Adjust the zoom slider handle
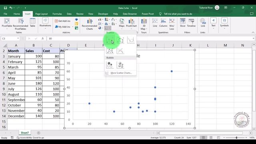The height and width of the screenshot is (144, 256). [x=236, y=138]
